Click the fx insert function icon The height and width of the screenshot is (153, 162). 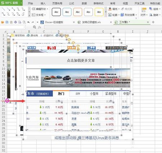(x=40, y=27)
